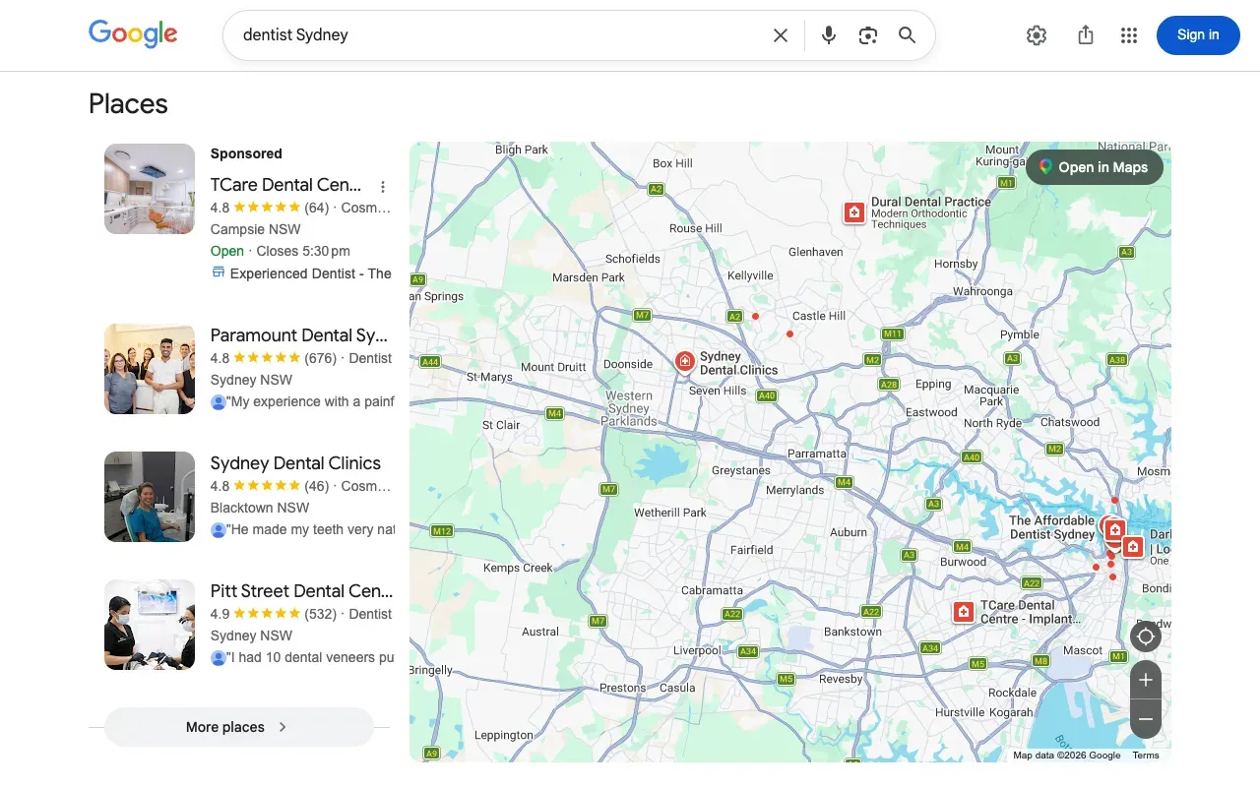
Task: Click 'Closes 5:30 pm' hours text
Action: coord(303,251)
